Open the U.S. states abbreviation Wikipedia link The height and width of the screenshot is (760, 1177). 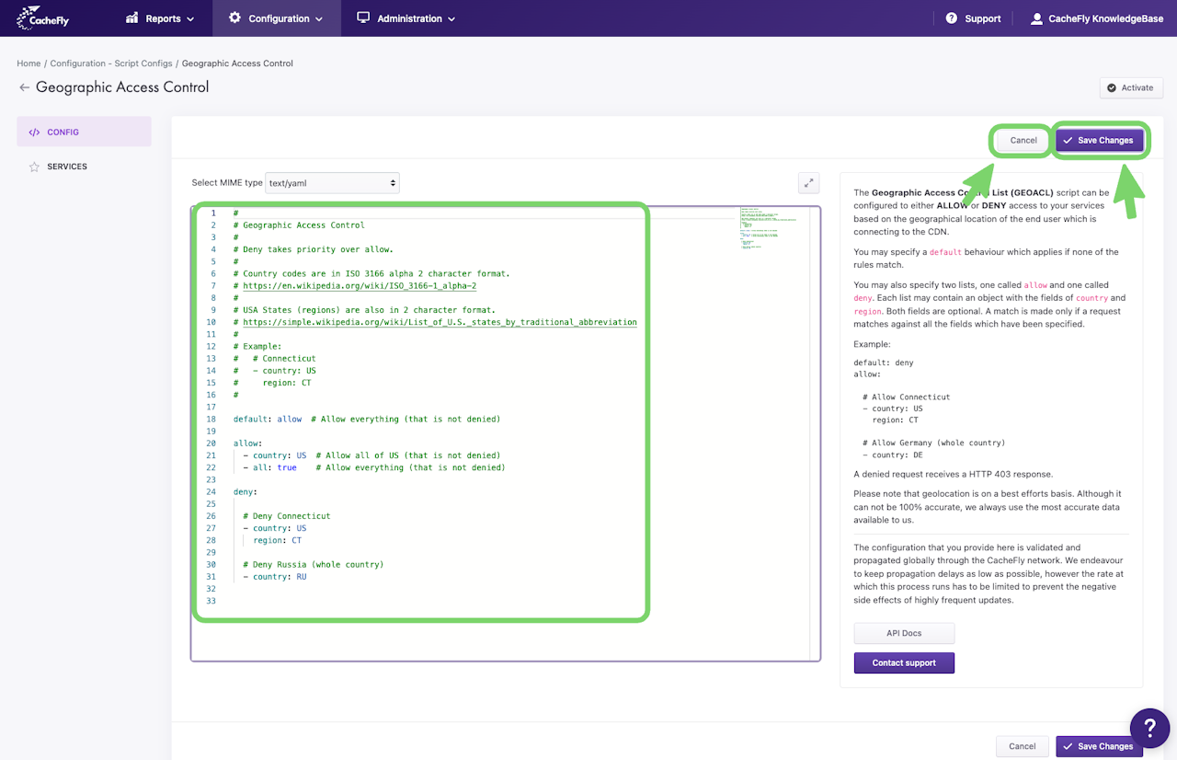[x=440, y=322]
